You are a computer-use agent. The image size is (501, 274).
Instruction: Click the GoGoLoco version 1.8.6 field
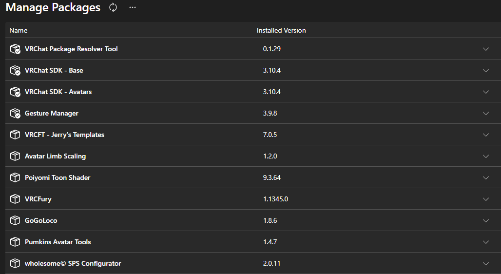point(270,220)
